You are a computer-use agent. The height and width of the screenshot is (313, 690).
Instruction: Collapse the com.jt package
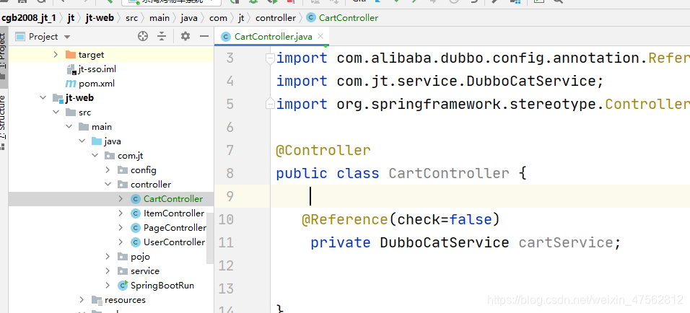(x=95, y=156)
